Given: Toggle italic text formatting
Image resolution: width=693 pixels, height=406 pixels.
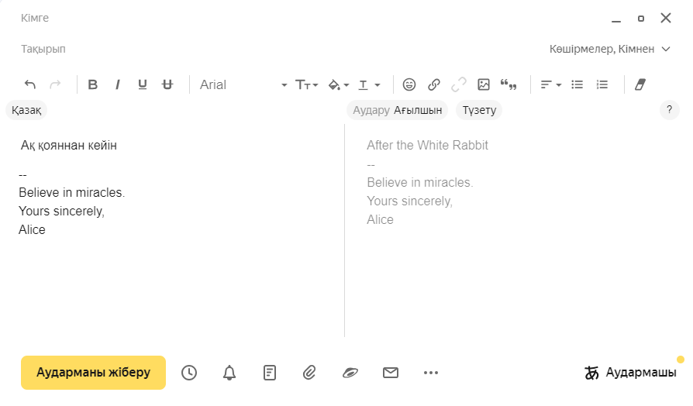Looking at the screenshot, I should [x=118, y=84].
